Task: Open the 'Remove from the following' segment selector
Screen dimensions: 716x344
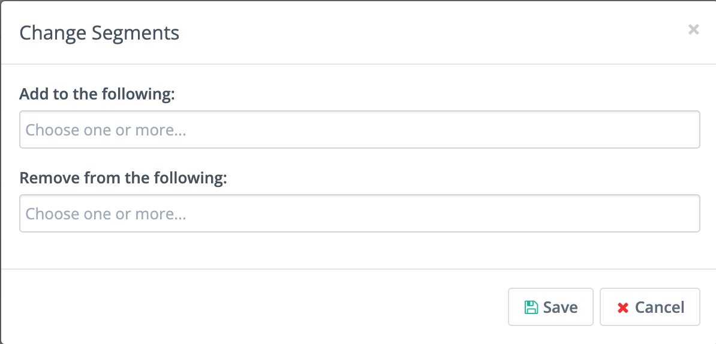Action: click(359, 213)
